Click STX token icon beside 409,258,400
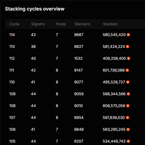Viewport: 145px width, 145px height. (x=129, y=58)
